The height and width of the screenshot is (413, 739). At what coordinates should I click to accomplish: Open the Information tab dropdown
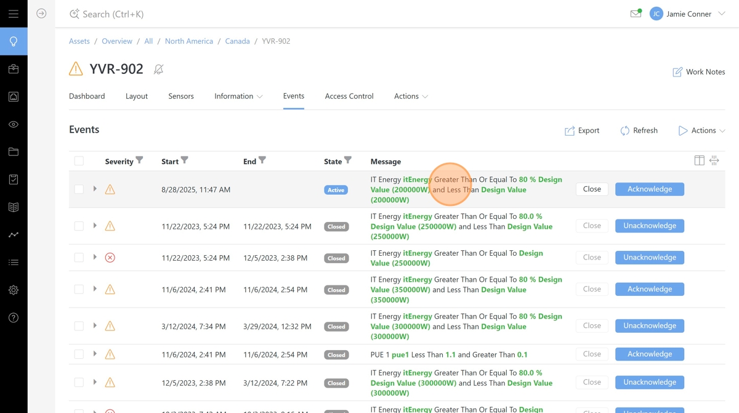pyautogui.click(x=238, y=96)
